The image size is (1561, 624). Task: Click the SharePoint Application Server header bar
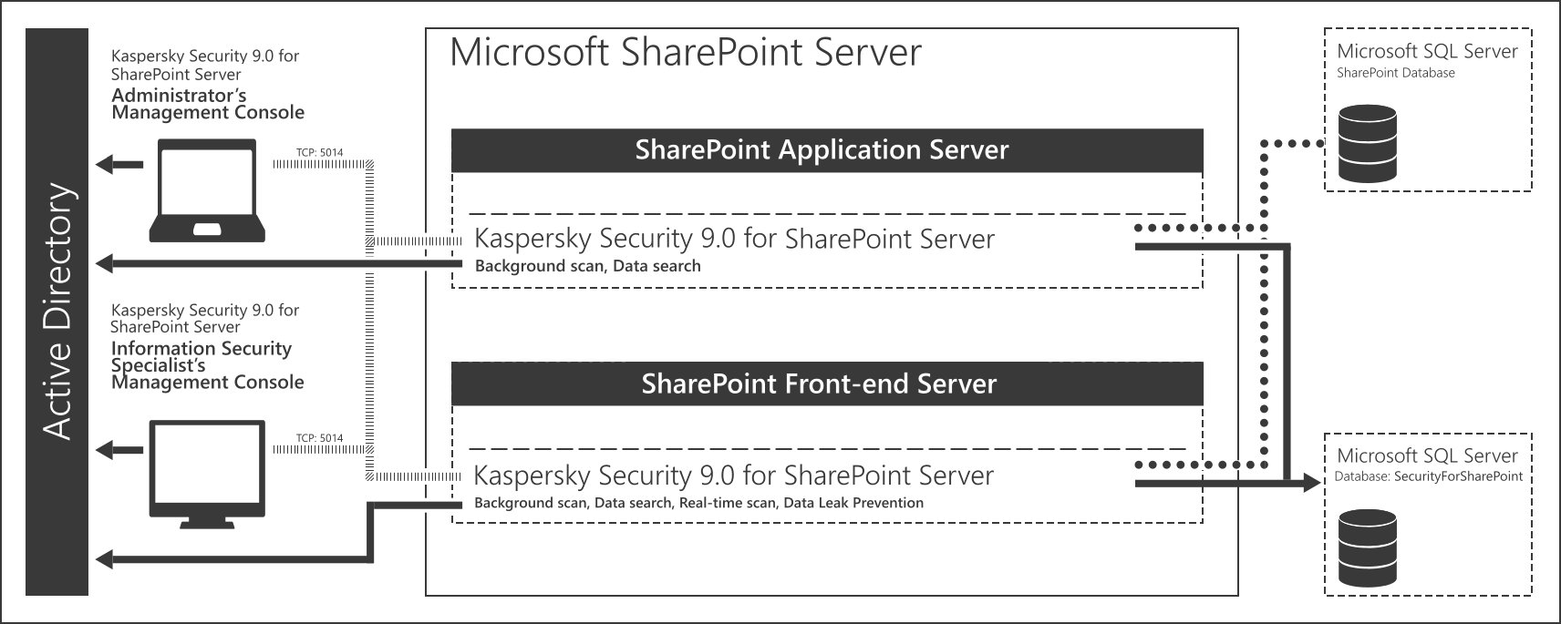tap(827, 150)
